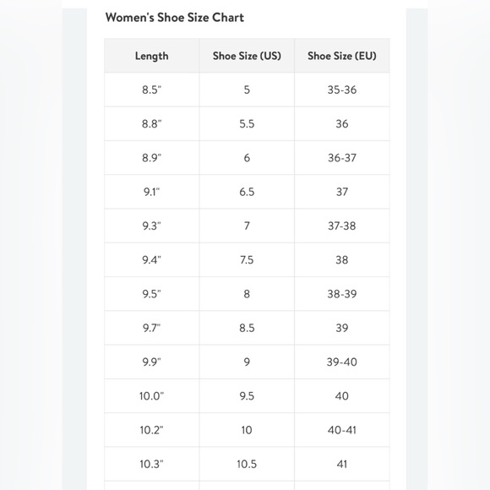Select the 9.1" length cell
Screen dimensions: 490x490
tap(152, 192)
